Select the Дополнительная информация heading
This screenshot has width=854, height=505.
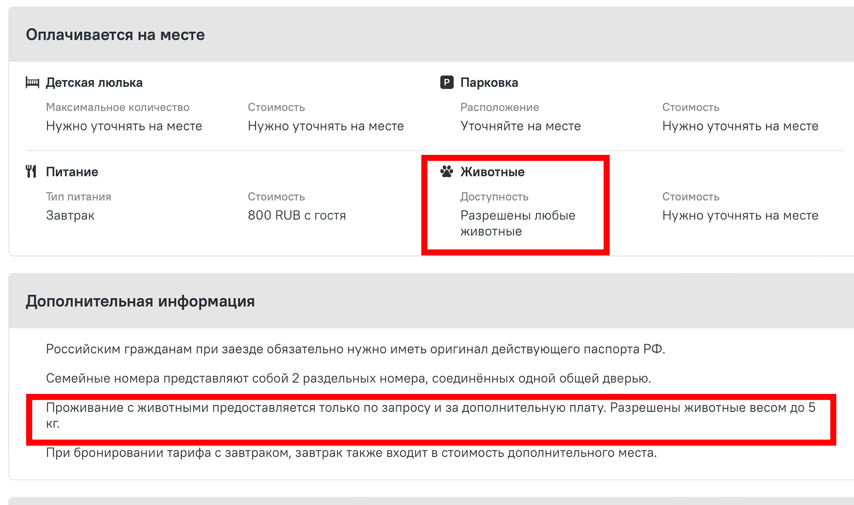[140, 301]
